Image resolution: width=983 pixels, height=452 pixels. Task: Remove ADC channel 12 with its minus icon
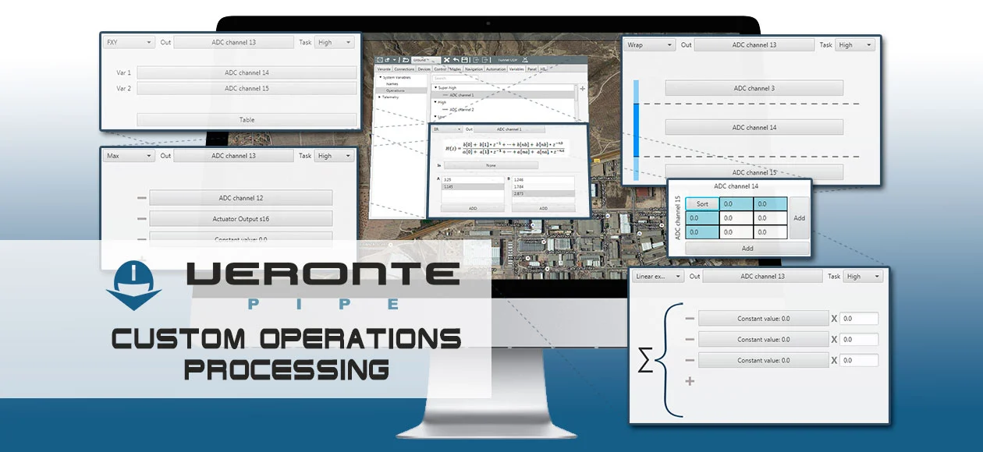tap(141, 199)
